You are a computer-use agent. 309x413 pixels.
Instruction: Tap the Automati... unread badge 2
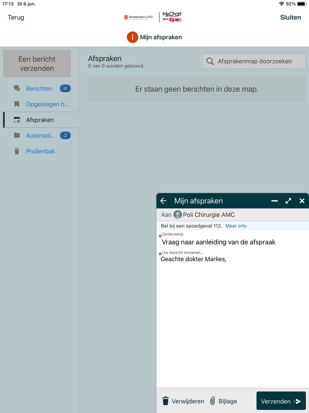(x=65, y=135)
